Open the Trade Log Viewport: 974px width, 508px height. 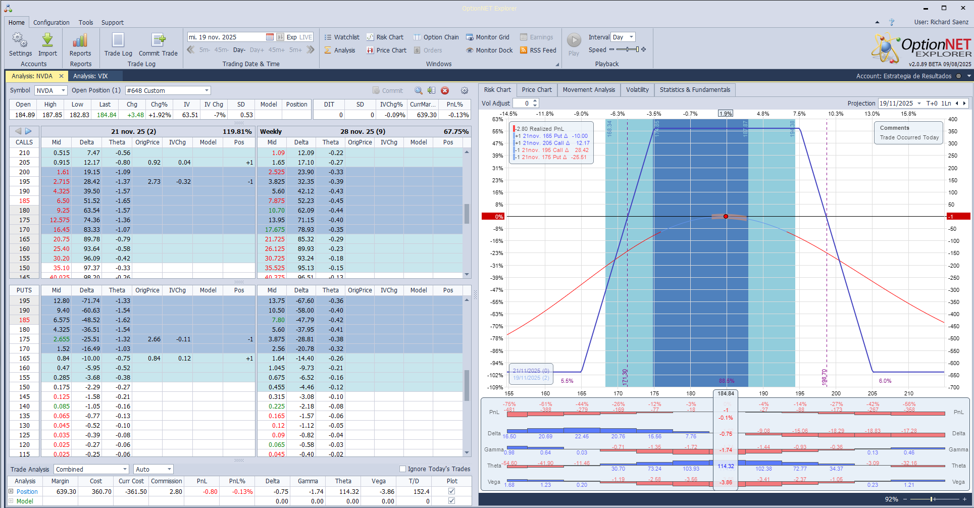pyautogui.click(x=118, y=45)
